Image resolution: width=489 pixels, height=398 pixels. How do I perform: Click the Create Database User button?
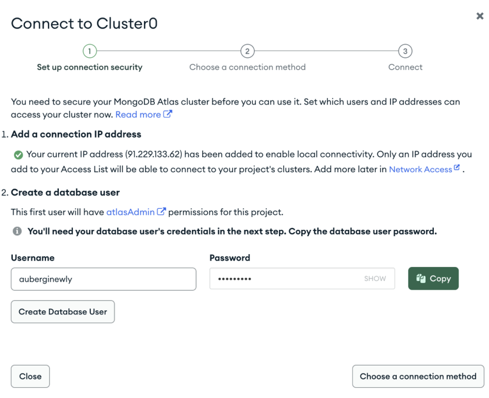pos(63,312)
